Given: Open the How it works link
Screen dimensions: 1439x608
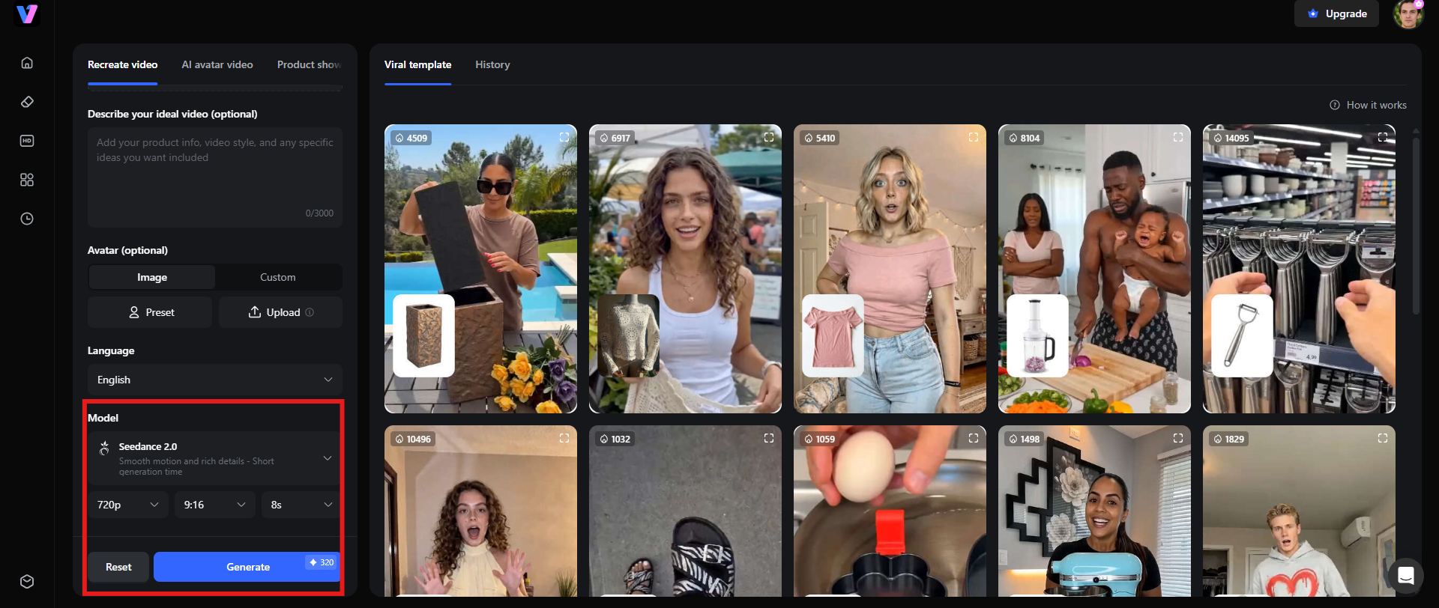Looking at the screenshot, I should [1368, 105].
